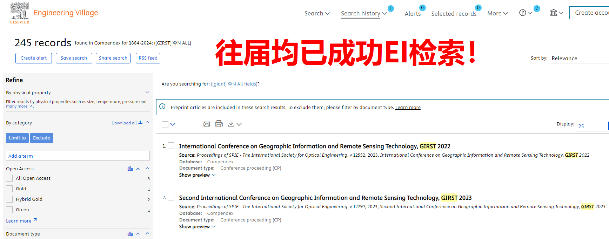This screenshot has width=609, height=239.
Task: Open GIRST 2022 conference record title
Action: point(315,146)
